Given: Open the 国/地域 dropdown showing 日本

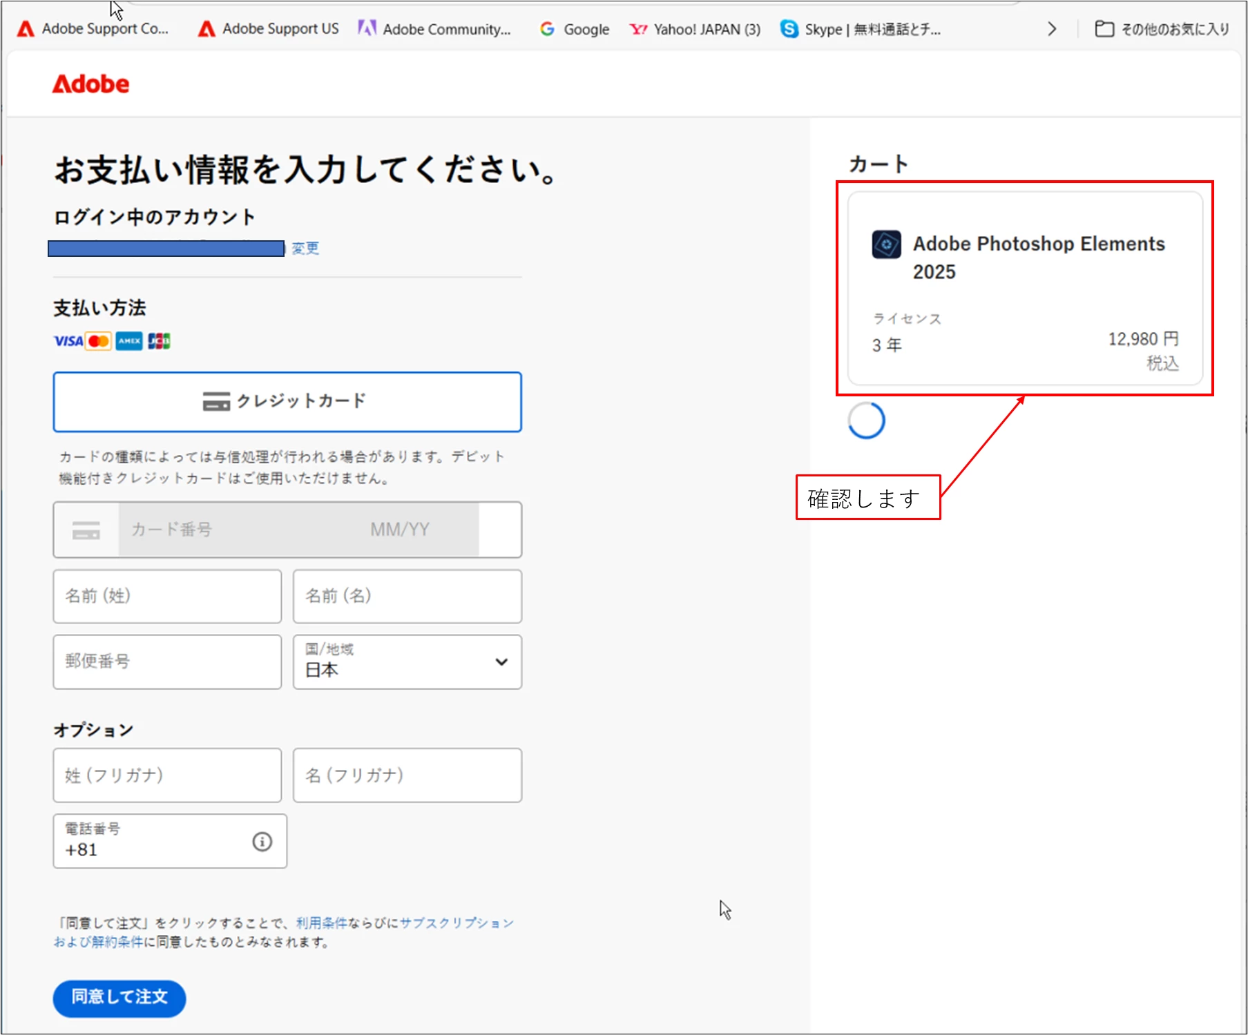Looking at the screenshot, I should [x=407, y=661].
